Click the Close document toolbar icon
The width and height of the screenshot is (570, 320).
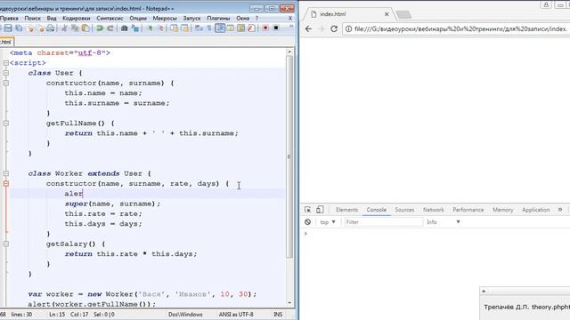click(x=30, y=28)
